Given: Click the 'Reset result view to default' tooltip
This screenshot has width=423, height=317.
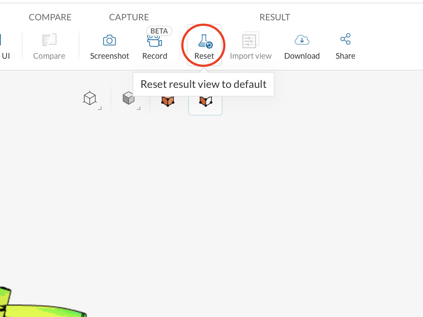Looking at the screenshot, I should click(204, 84).
